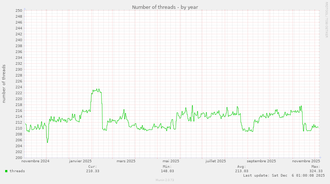330x184 pixels.
Task: Click the Cur value 210.33
Action: point(93,171)
